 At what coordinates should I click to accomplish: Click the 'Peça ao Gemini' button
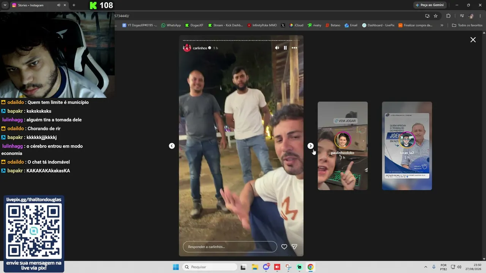pos(430,5)
